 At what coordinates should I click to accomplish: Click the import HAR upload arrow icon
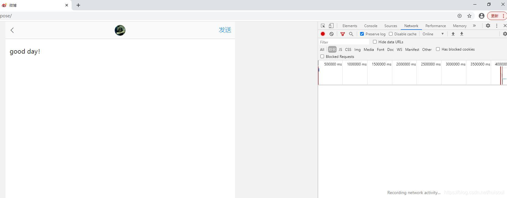[x=453, y=34]
